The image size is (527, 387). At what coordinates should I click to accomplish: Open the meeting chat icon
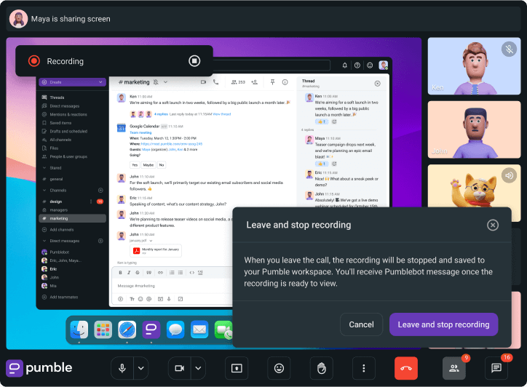click(496, 368)
